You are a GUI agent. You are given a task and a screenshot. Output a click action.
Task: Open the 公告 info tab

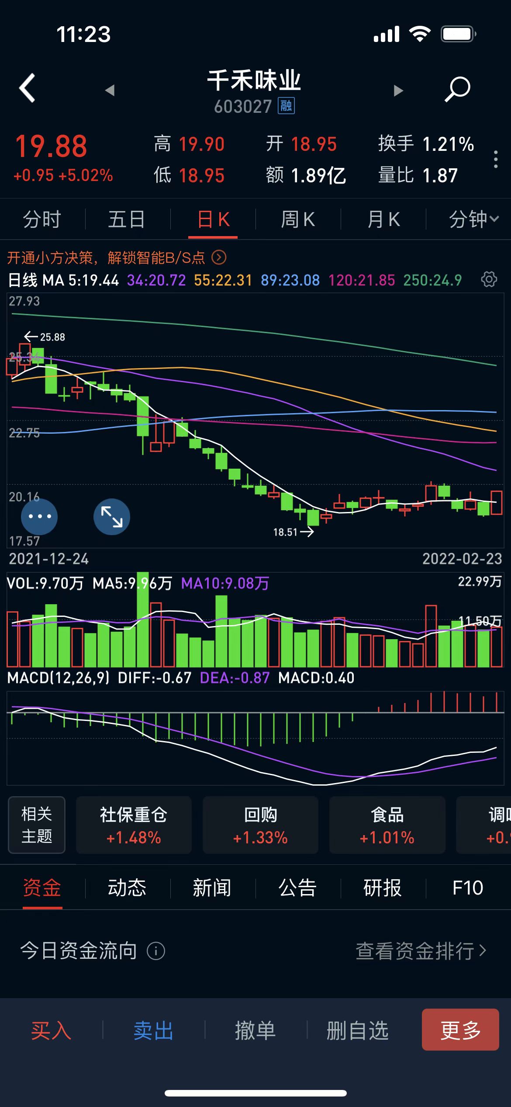297,888
